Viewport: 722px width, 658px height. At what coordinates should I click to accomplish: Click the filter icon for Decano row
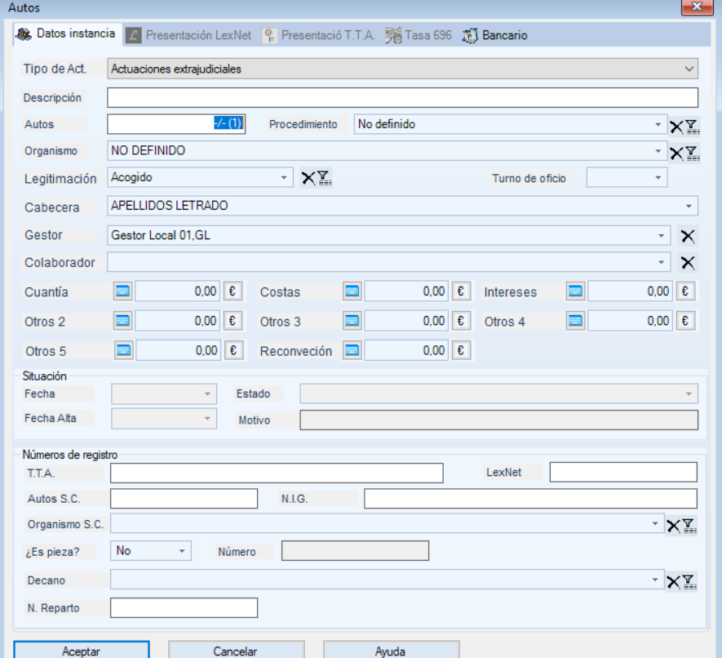coord(690,581)
